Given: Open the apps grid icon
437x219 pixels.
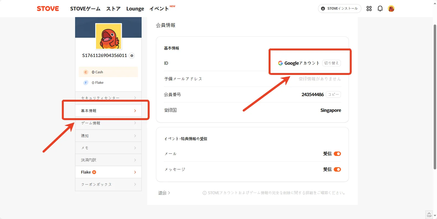Looking at the screenshot, I should point(369,9).
